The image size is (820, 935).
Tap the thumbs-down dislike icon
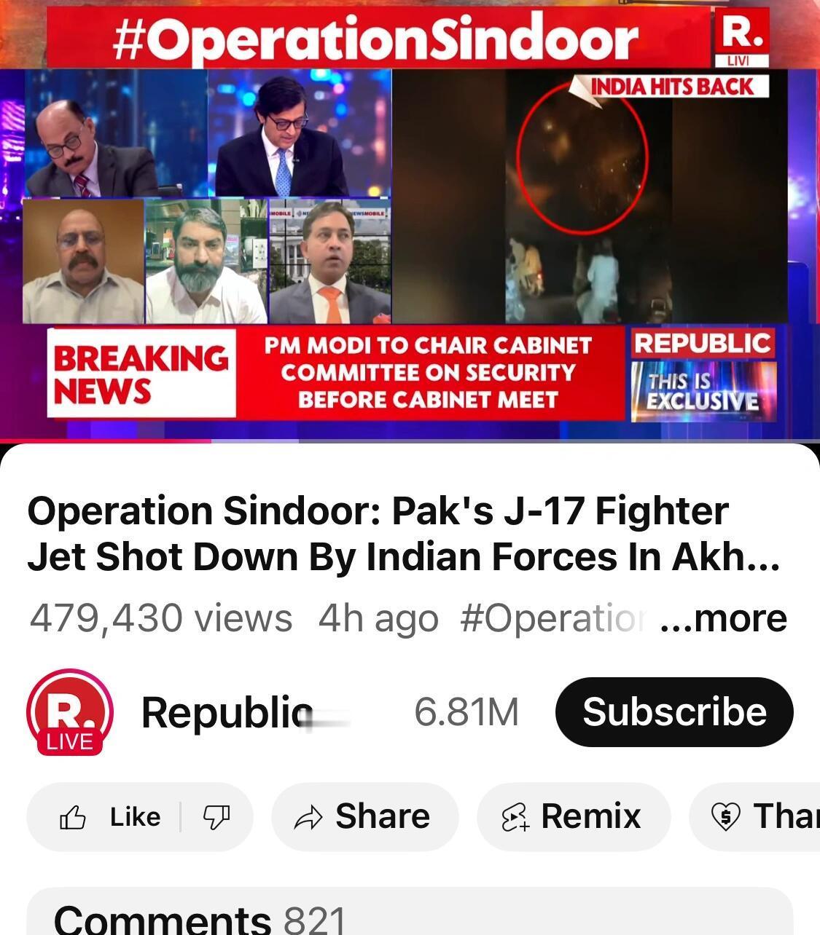[216, 818]
